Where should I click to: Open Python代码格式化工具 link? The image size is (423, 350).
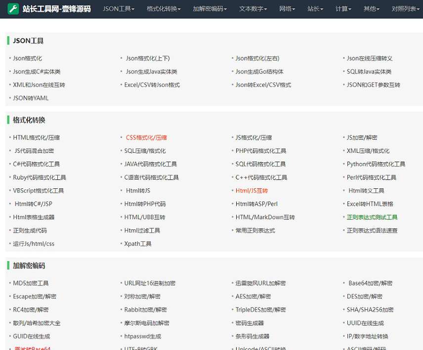pos(376,164)
